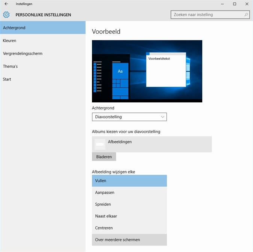Go to Thema's section
Viewport: 253px width, 252px height.
[43, 67]
